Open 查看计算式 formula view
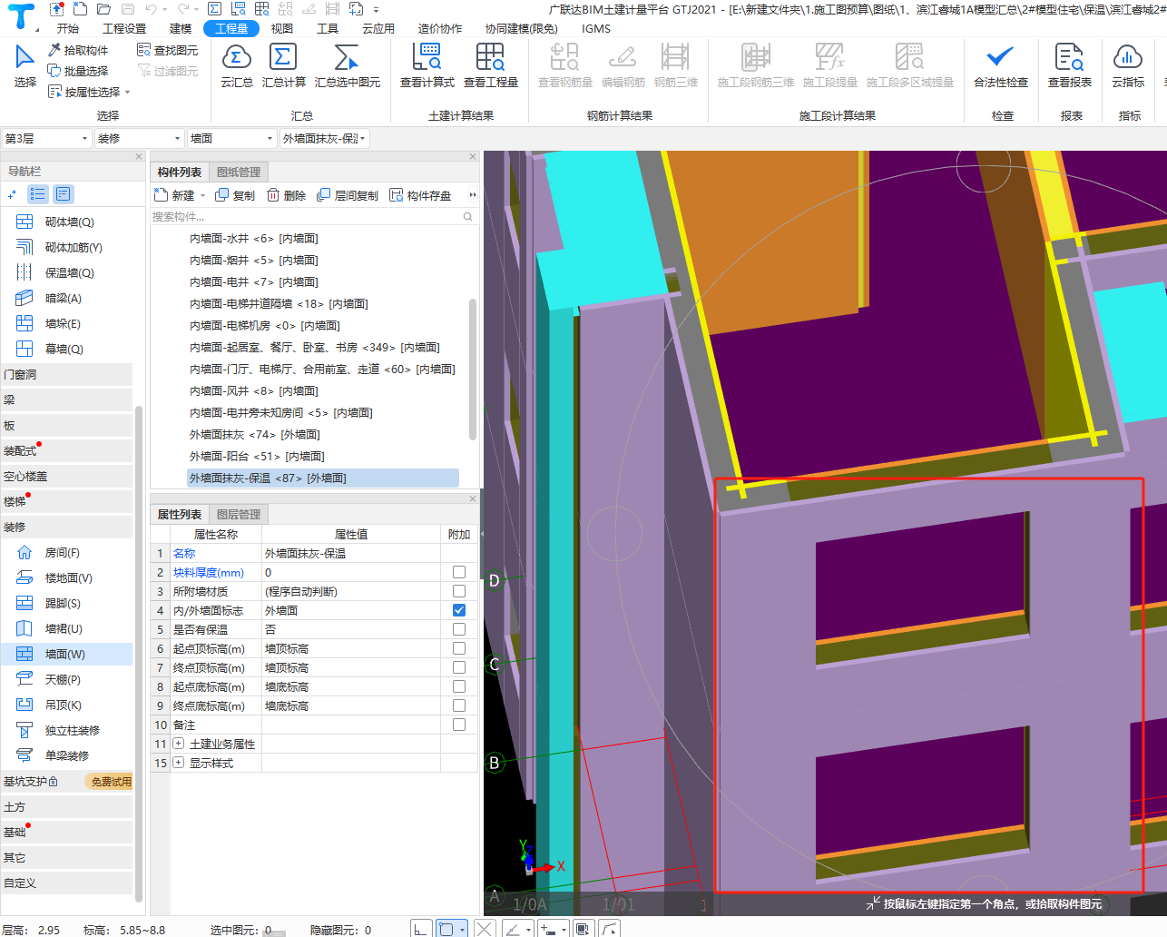The image size is (1167, 937). click(427, 65)
